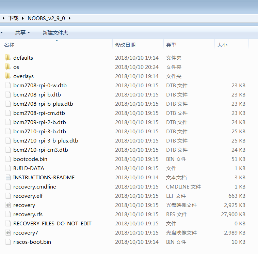Viewport: 258px width, 254px height.
Task: Expand breadcrumb arrow after 下载
Action: click(x=23, y=18)
